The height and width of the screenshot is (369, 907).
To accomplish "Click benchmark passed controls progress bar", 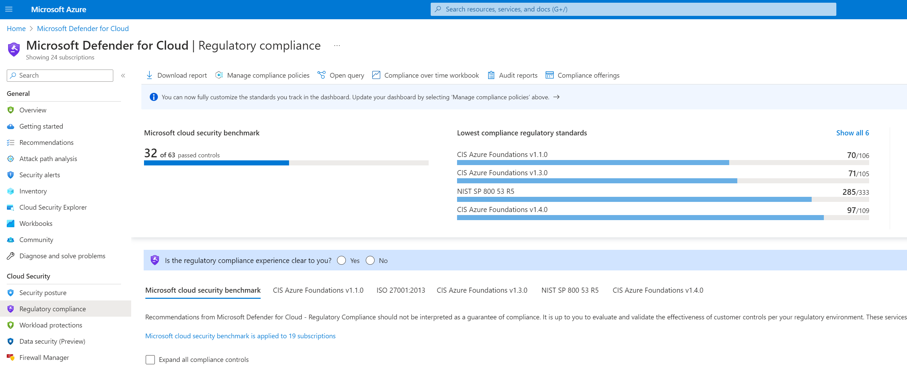I will pyautogui.click(x=286, y=163).
